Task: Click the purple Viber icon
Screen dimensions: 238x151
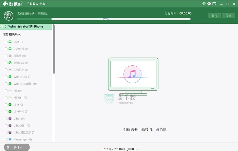Action: click(10, 119)
